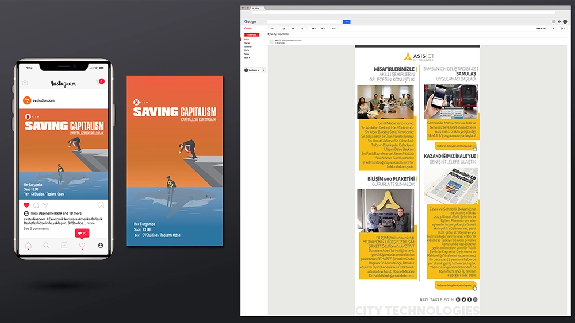Tap the new post plus icon
The width and height of the screenshot is (575, 323).
click(x=64, y=246)
